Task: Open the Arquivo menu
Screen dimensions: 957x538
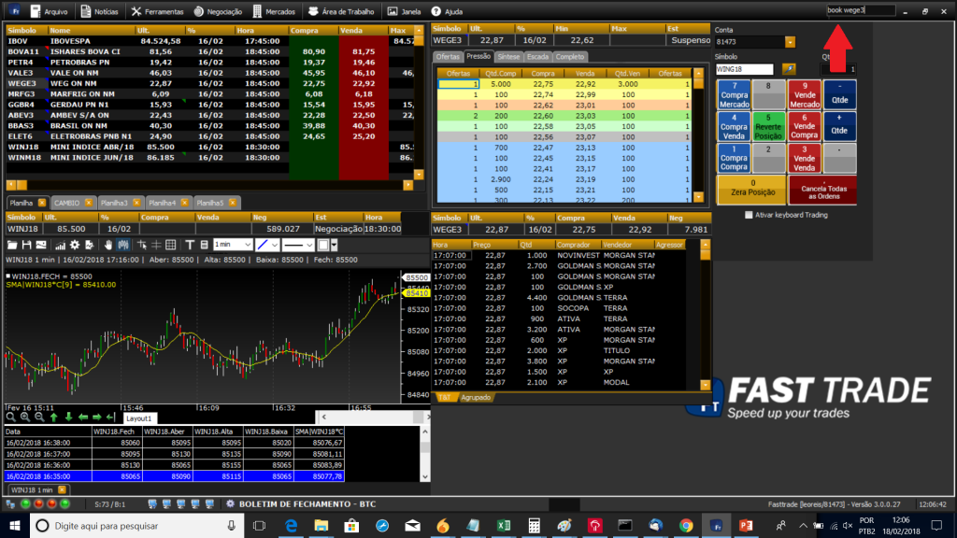Action: pos(50,11)
